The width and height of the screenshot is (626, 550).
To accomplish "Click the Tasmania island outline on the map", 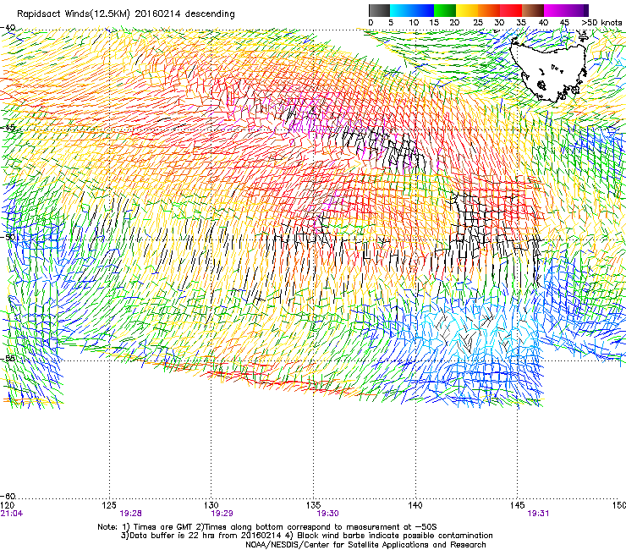I will [x=549, y=70].
